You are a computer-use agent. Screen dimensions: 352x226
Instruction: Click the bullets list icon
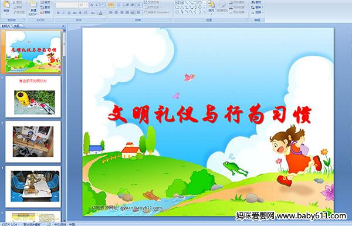click(x=111, y=5)
